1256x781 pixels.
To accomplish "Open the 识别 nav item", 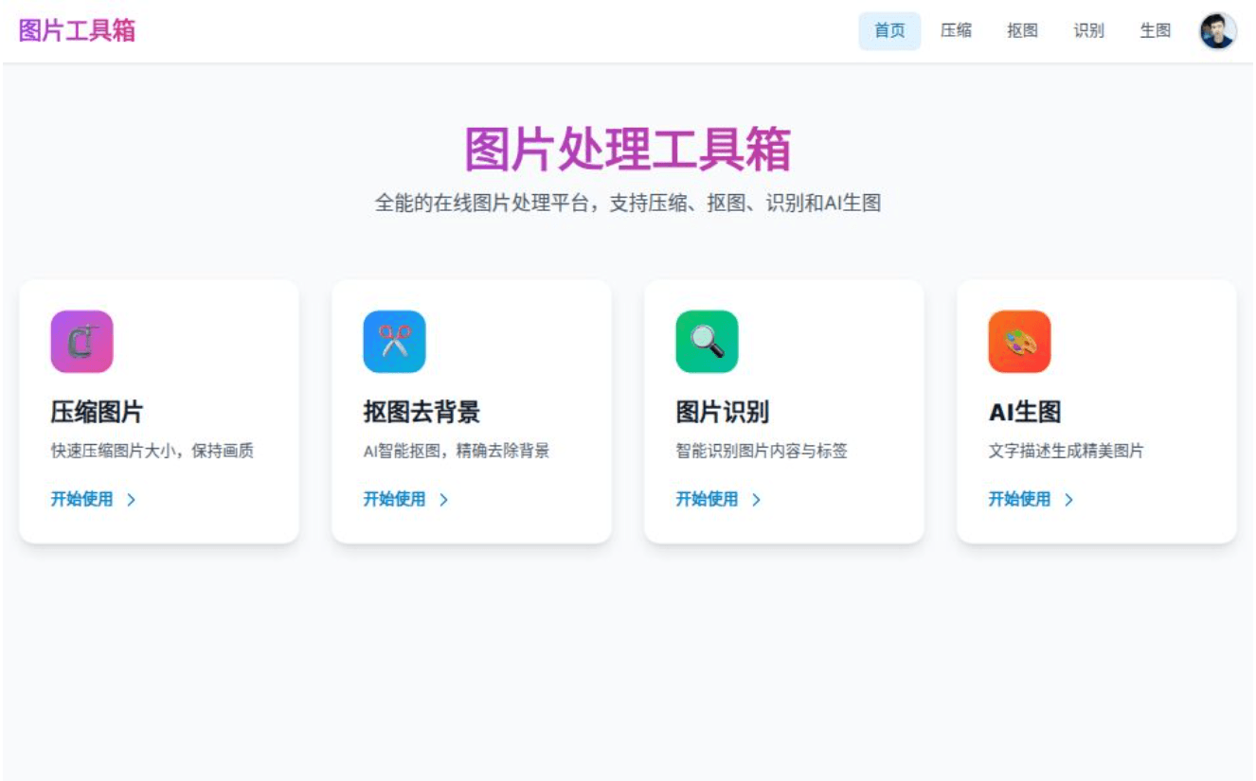I will coord(1088,31).
